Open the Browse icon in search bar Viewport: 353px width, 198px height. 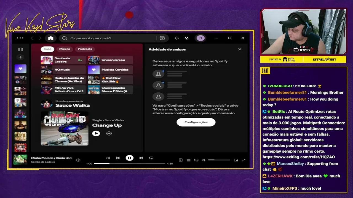pos(162,38)
